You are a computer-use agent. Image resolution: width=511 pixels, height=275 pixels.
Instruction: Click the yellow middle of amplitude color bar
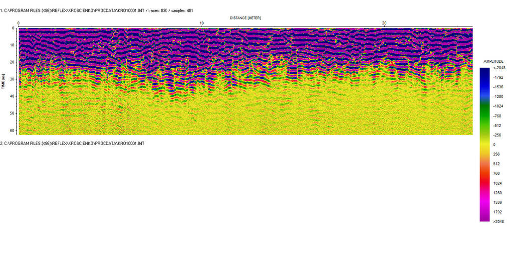(x=485, y=143)
